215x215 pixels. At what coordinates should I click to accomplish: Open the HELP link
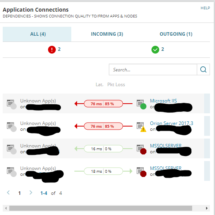click(x=205, y=8)
